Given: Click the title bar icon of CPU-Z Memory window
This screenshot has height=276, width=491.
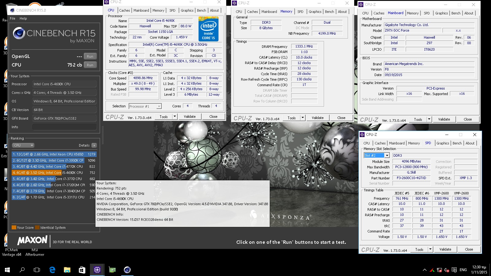Looking at the screenshot, I should click(234, 3).
